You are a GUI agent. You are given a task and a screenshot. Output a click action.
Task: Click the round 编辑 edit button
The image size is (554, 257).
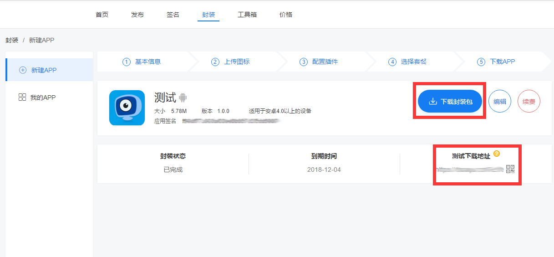click(500, 102)
